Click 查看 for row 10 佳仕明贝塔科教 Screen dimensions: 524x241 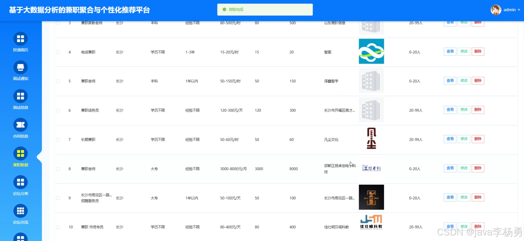450,227
